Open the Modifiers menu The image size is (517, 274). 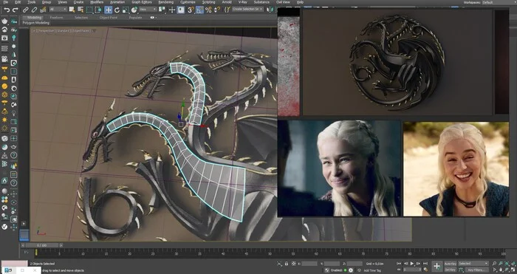(x=97, y=2)
